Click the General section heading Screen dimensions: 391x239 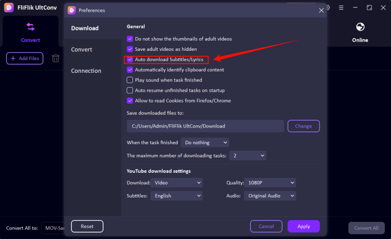pos(136,26)
